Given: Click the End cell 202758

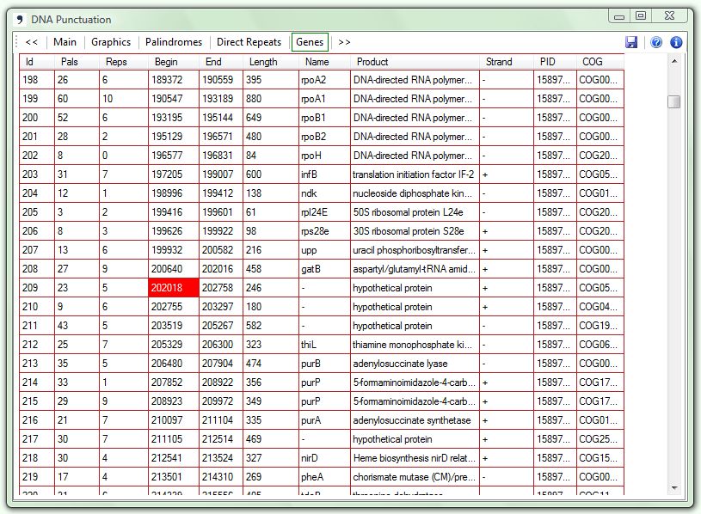Looking at the screenshot, I should click(221, 288).
